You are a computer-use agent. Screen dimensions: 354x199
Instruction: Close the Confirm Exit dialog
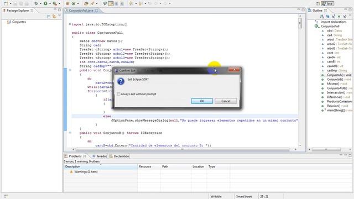click(x=234, y=70)
